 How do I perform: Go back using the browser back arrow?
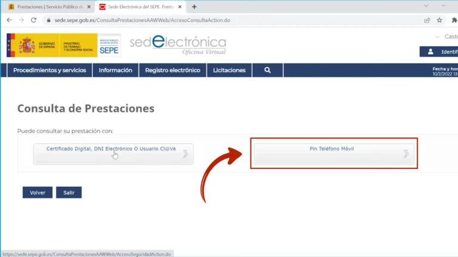coord(10,20)
